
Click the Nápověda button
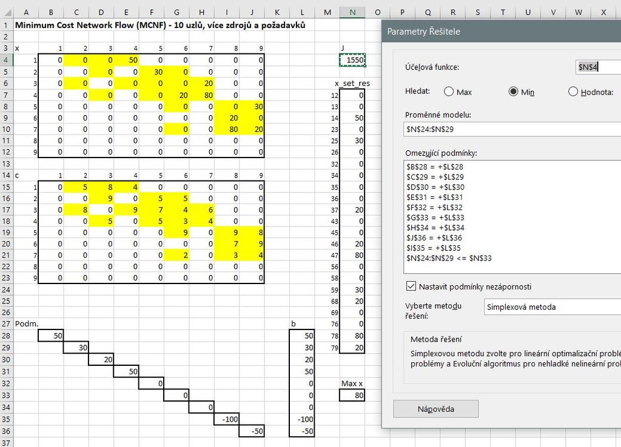pyautogui.click(x=435, y=409)
